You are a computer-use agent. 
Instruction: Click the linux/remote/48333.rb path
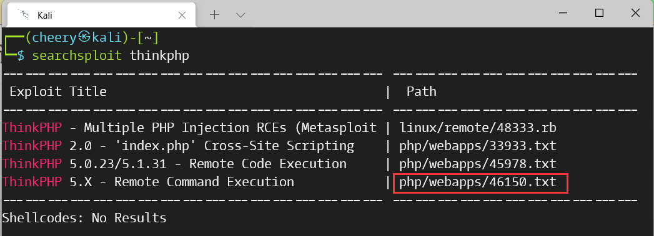tap(478, 128)
